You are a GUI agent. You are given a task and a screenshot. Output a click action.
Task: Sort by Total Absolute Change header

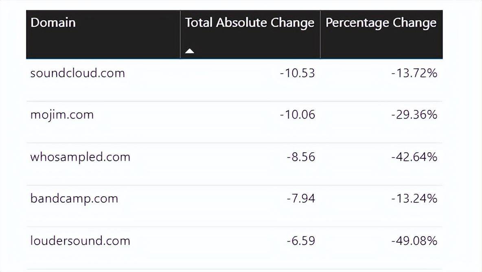[250, 23]
